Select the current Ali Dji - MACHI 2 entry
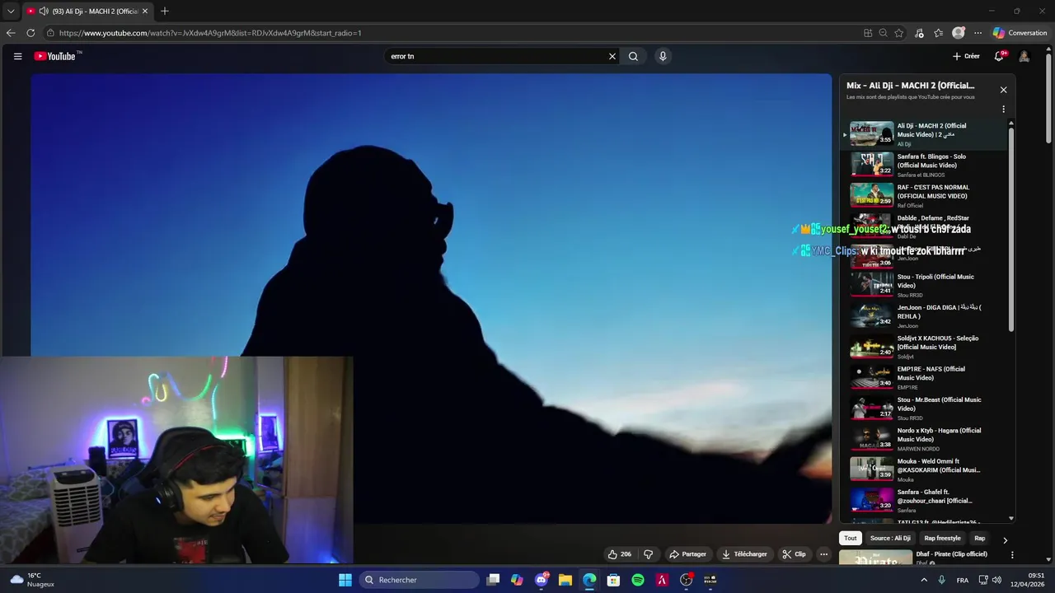 [x=923, y=134]
